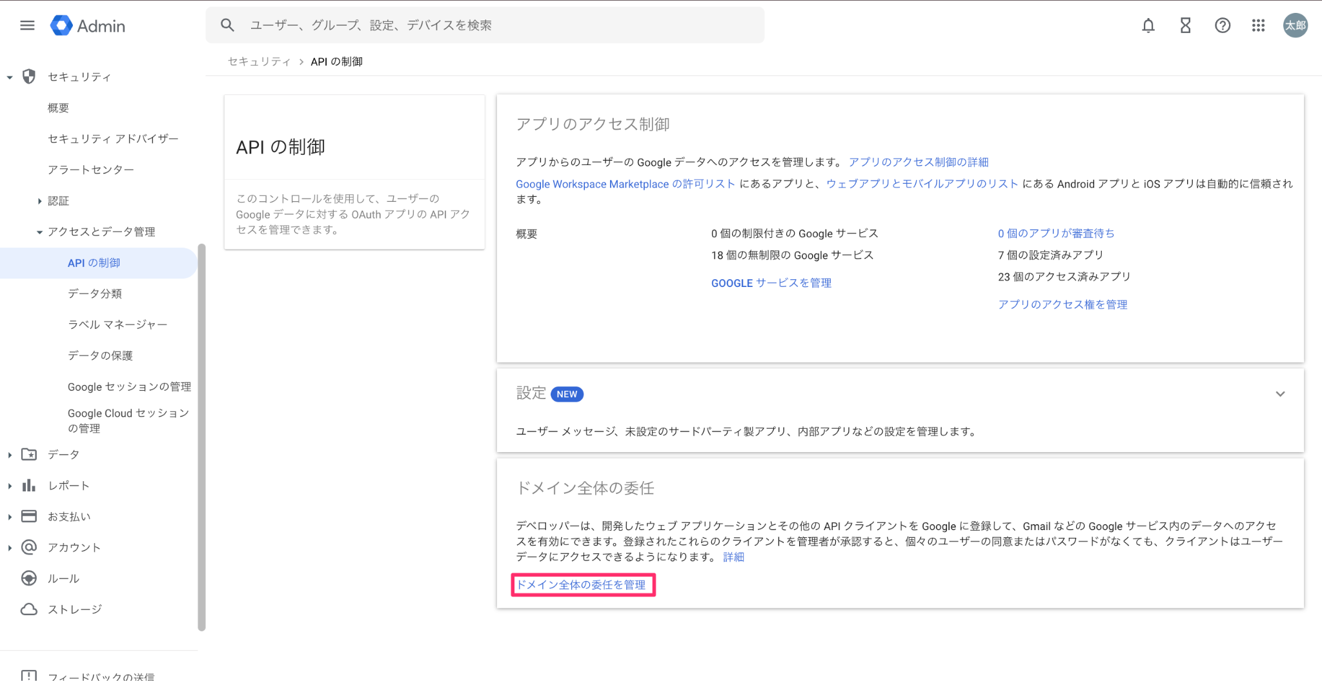
Task: Click the レポート bar chart icon
Action: coord(29,486)
